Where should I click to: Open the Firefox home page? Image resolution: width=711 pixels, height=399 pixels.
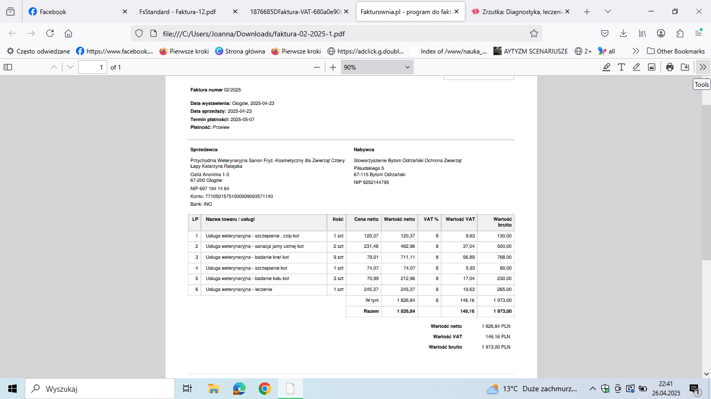pos(68,33)
